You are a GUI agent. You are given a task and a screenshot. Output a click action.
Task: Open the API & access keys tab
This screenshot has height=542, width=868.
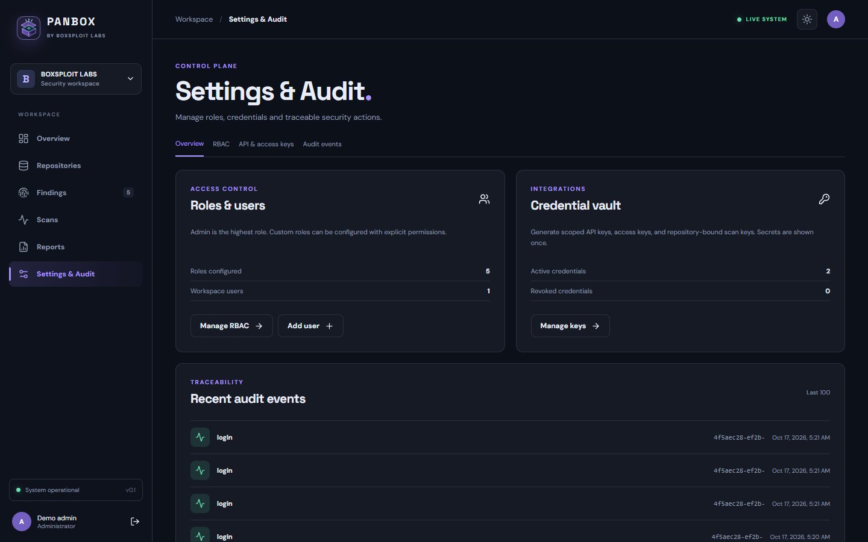[x=266, y=144]
